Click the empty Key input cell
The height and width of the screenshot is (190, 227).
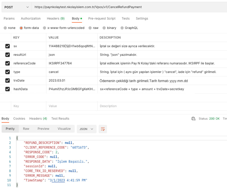point(29,106)
